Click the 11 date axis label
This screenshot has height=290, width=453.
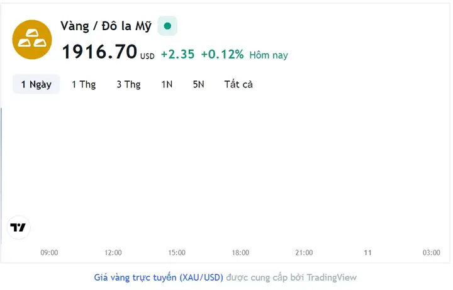tap(367, 253)
